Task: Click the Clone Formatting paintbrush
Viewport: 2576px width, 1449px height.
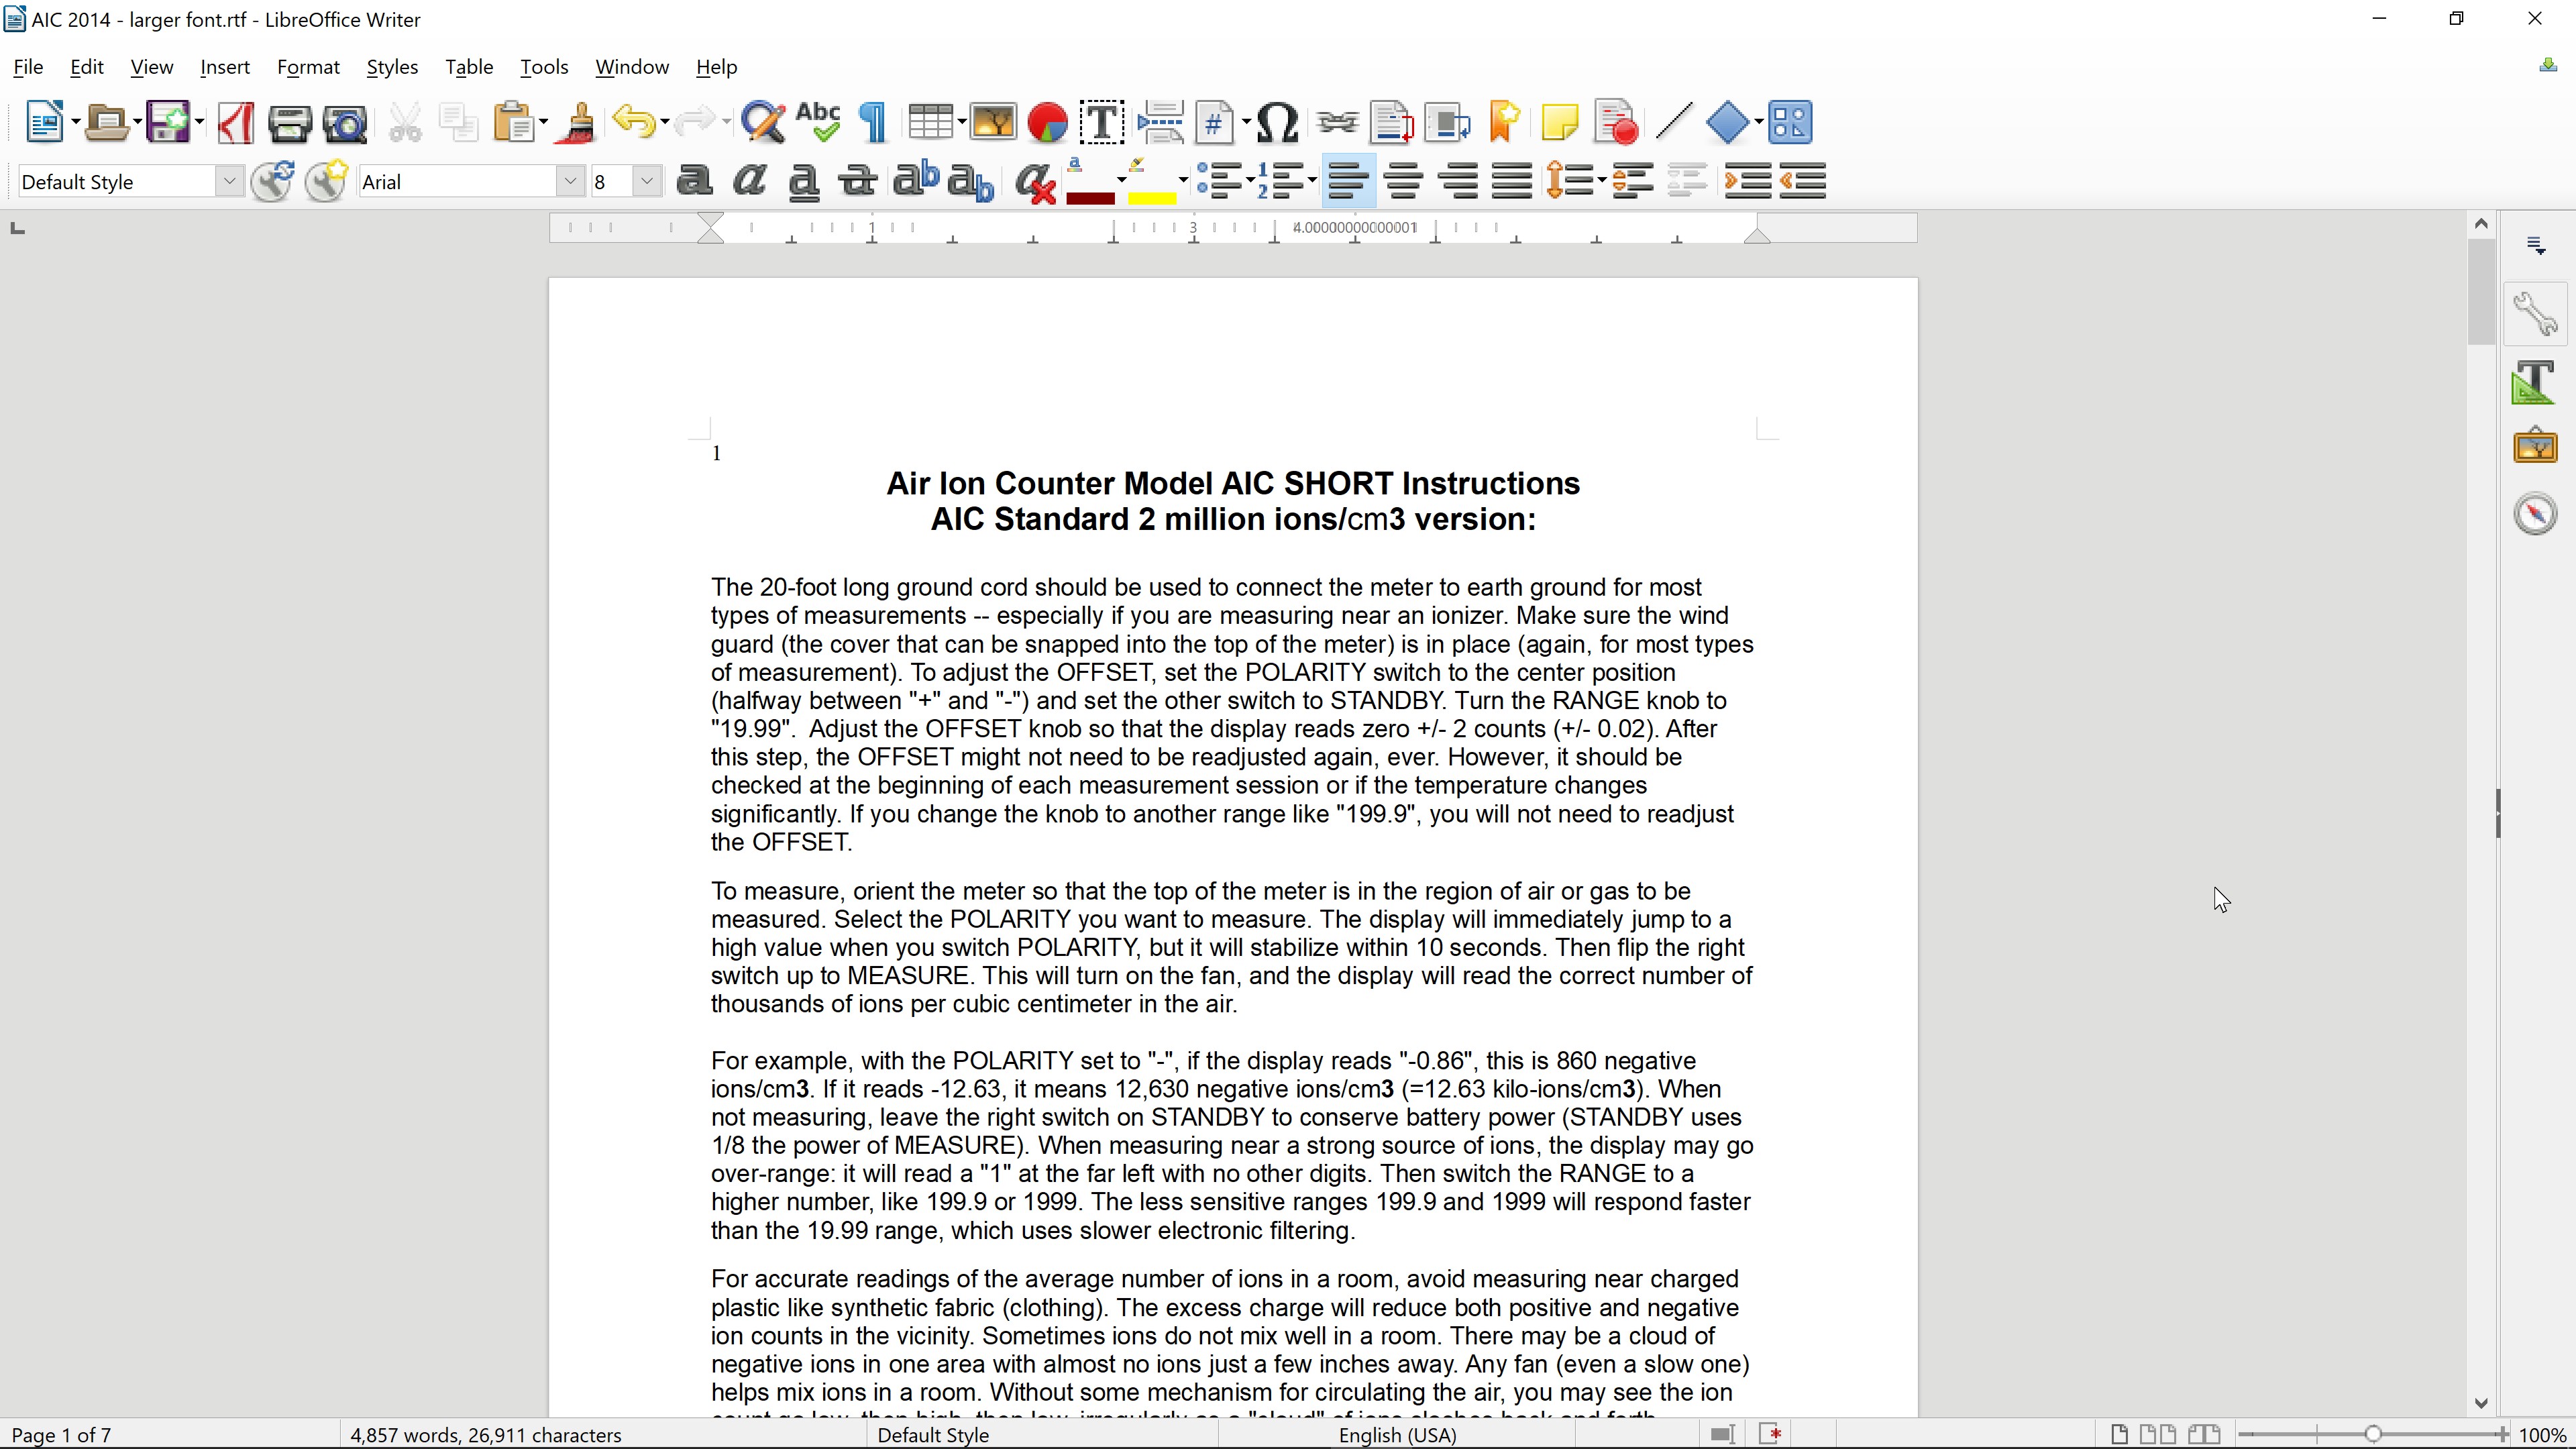Action: [x=577, y=123]
